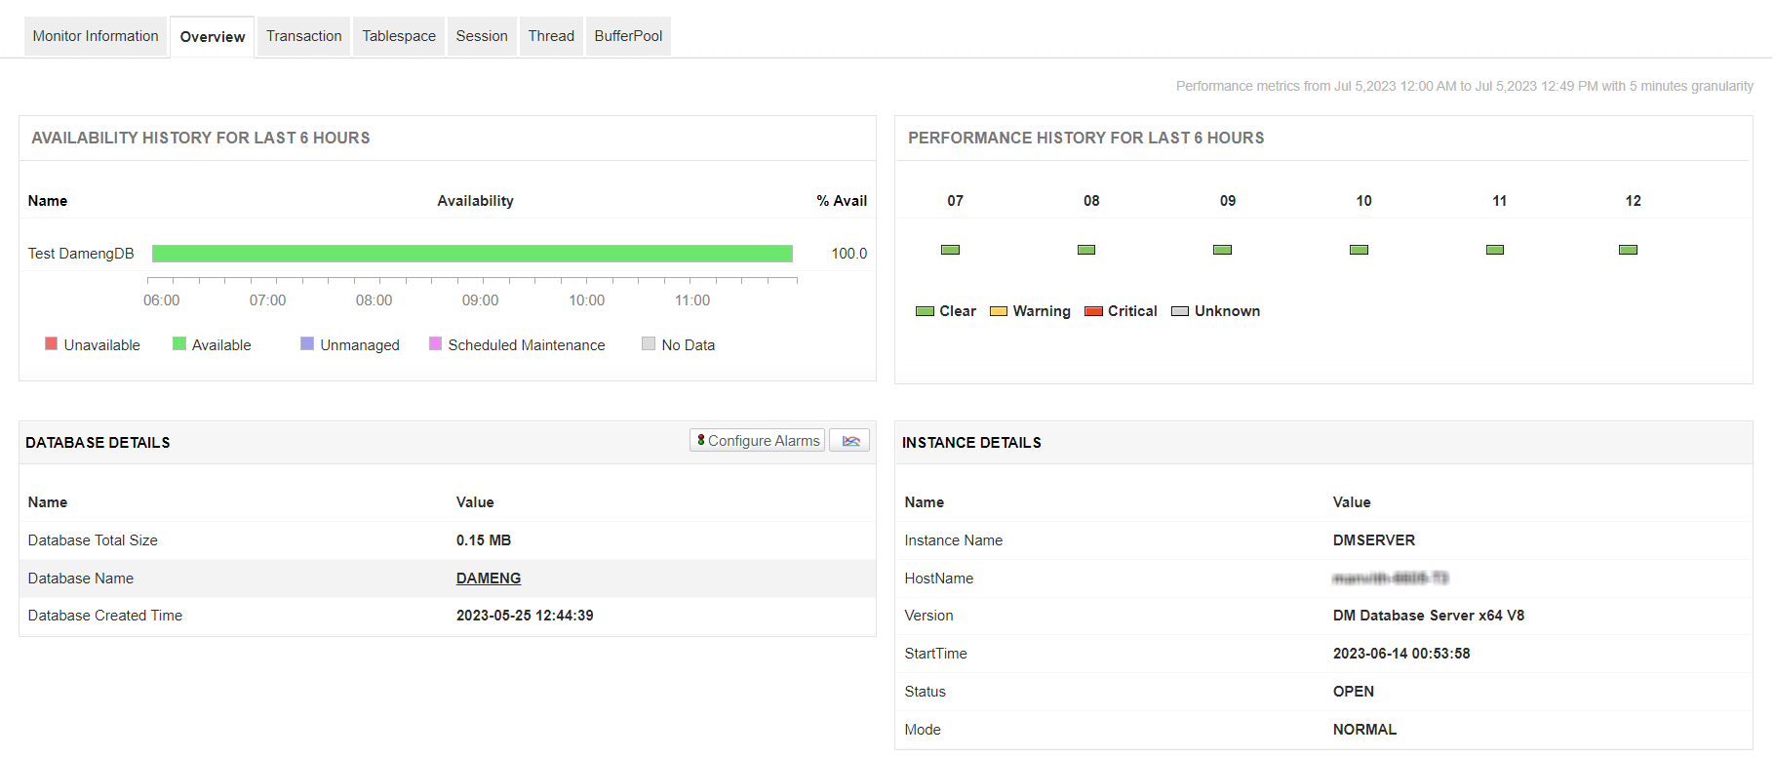Screen dimensions: 1775x758
Task: Click the pink Scheduled Maintenance legend swatch
Action: pos(435,343)
